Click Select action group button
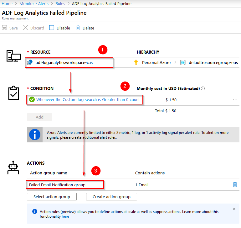241x228 pixels. [x=52, y=197]
